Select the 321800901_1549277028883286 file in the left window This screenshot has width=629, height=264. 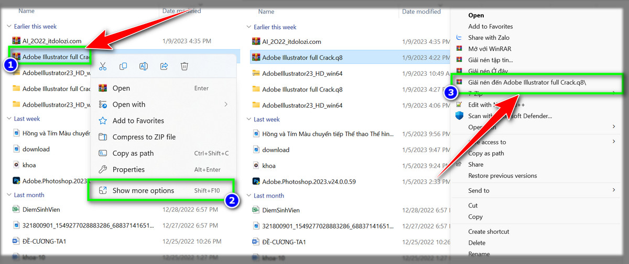click(x=89, y=225)
